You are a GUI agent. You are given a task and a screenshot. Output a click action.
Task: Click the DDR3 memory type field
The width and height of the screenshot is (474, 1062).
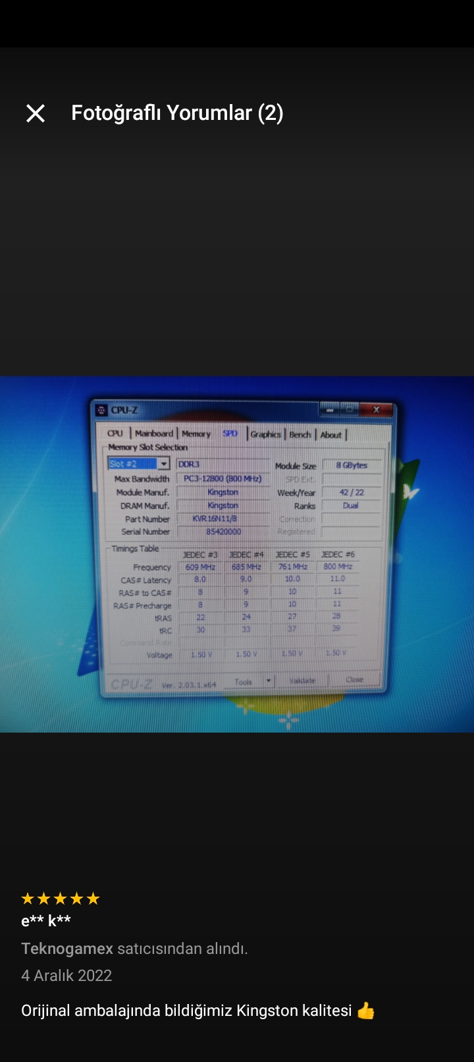pos(223,464)
